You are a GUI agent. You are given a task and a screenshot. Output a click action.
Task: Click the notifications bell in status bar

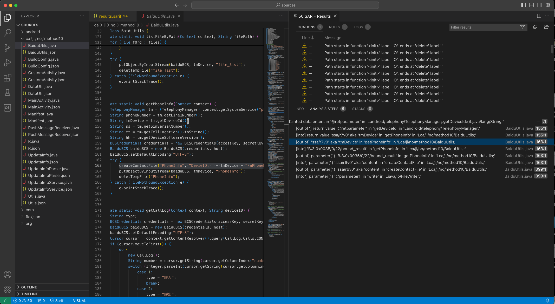[x=547, y=301]
